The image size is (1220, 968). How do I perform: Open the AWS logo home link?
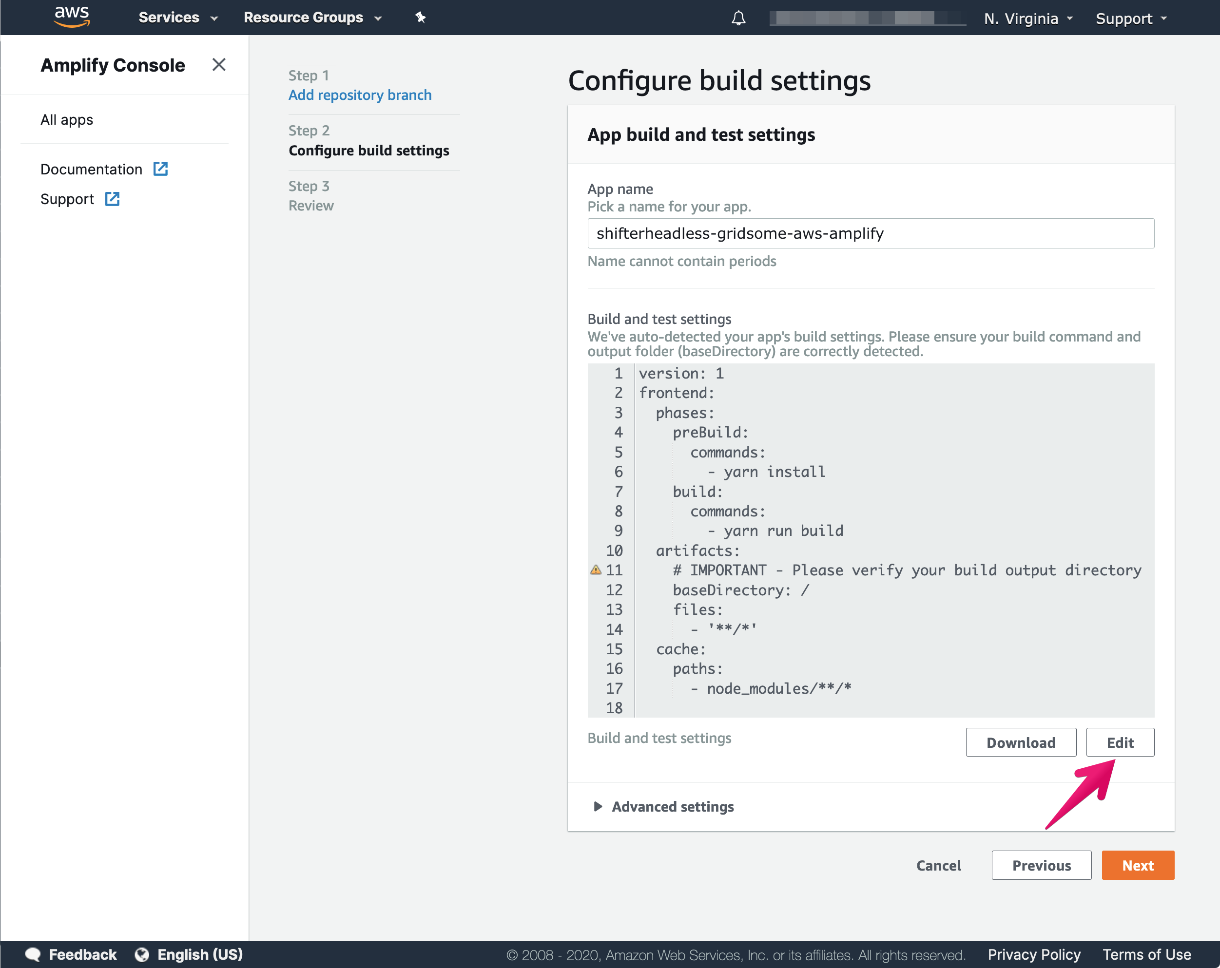(71, 17)
